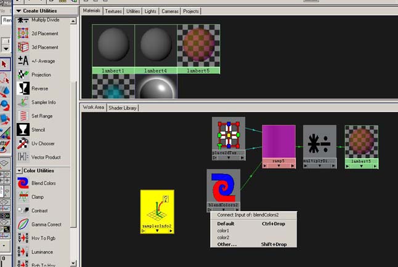
Task: Create a 2d Placement utility node
Action: pyautogui.click(x=23, y=33)
